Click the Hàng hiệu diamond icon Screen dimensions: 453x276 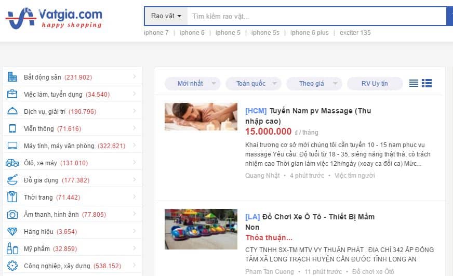click(x=12, y=231)
